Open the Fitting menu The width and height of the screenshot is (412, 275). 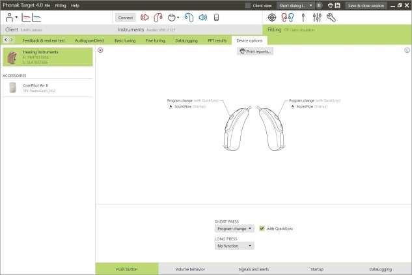(61, 5)
